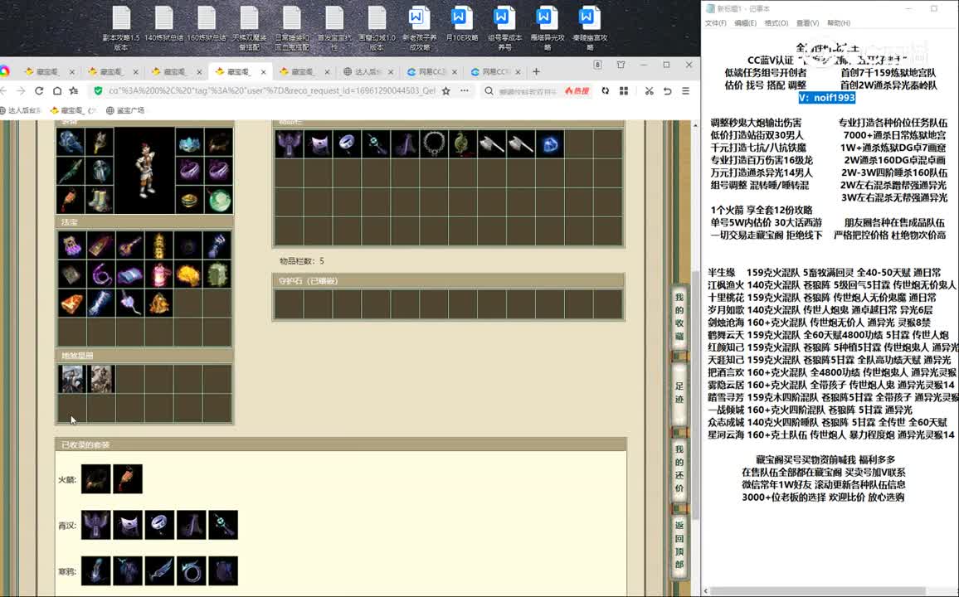Open 足迹 sidebar button
The height and width of the screenshot is (597, 959).
pyautogui.click(x=679, y=393)
